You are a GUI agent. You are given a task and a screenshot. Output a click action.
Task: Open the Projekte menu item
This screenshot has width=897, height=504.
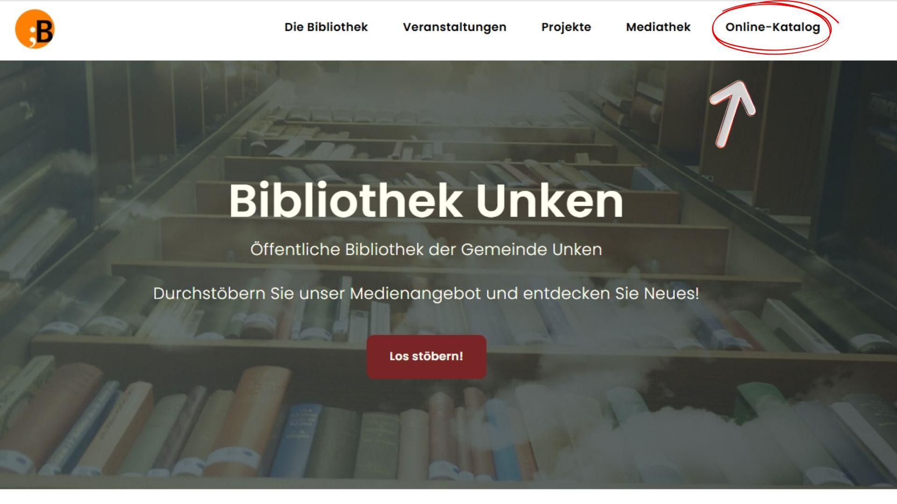click(x=566, y=27)
